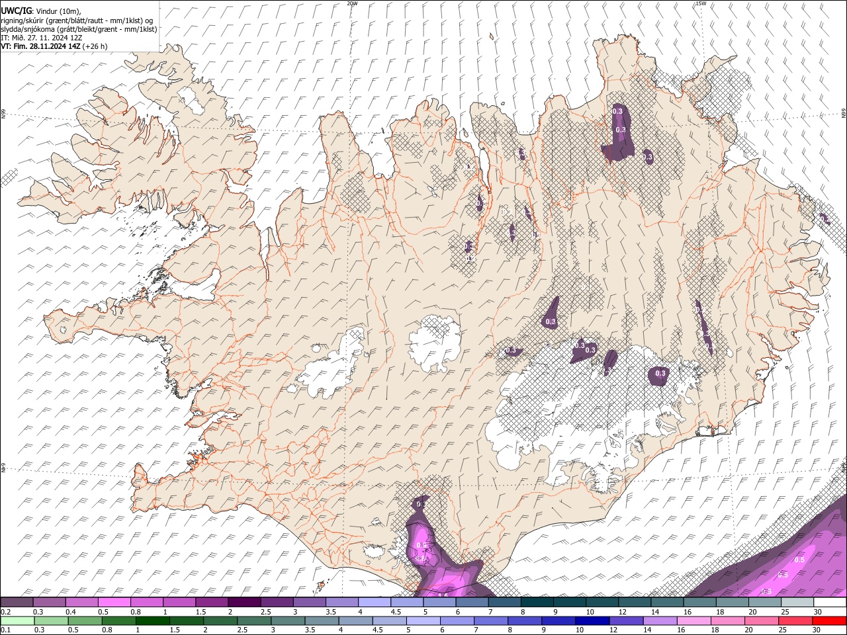The width and height of the screenshot is (847, 635).
Task: Select the 6 swatch in the upper snow legend
Action: [x=472, y=602]
